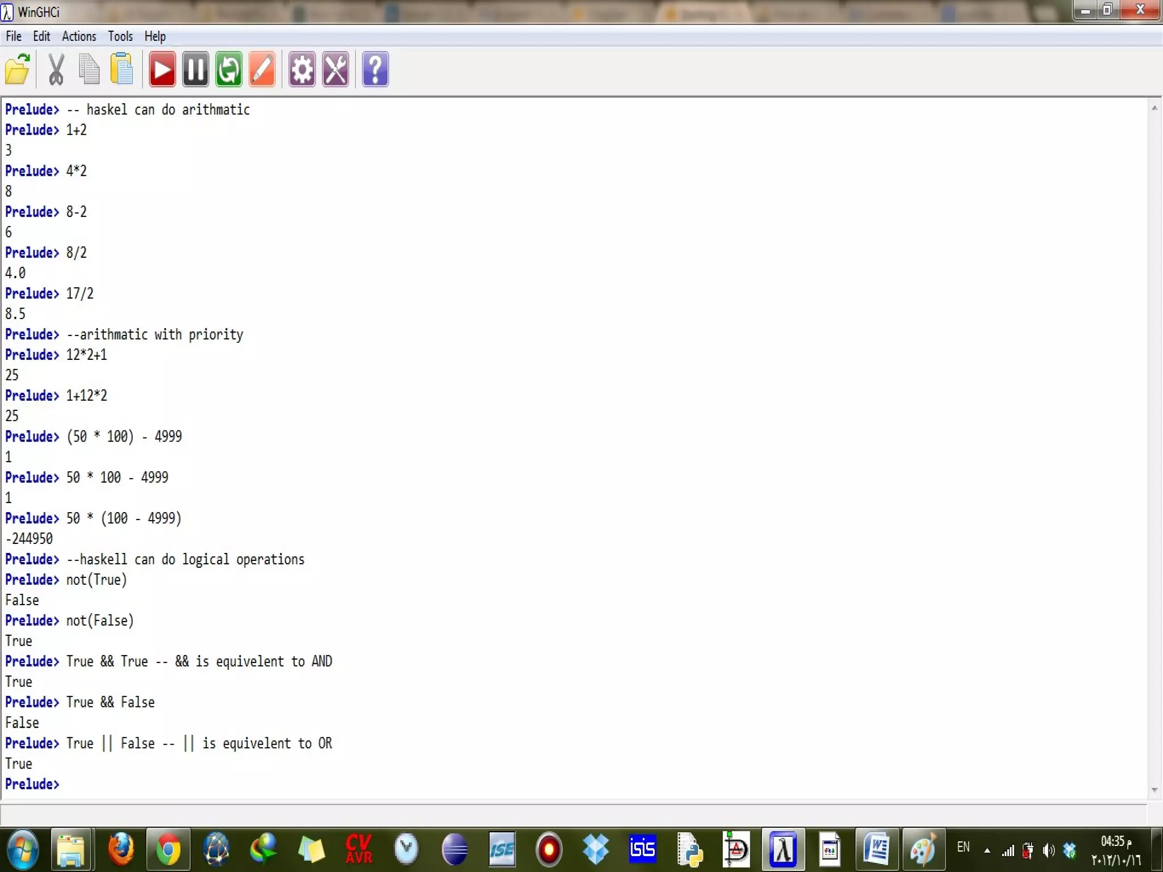Click scrollbar up arrow in console

(x=1154, y=108)
